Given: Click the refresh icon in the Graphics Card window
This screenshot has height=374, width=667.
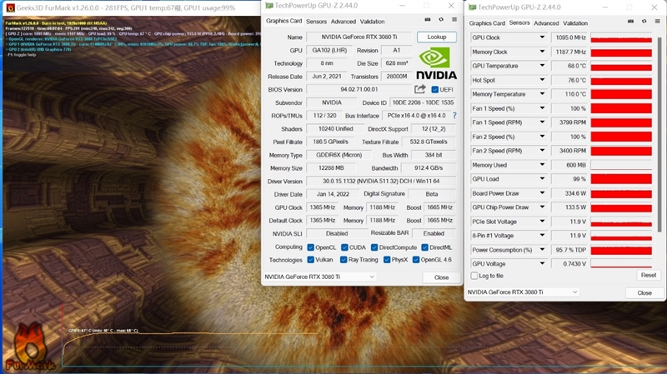Looking at the screenshot, I should pyautogui.click(x=441, y=19).
